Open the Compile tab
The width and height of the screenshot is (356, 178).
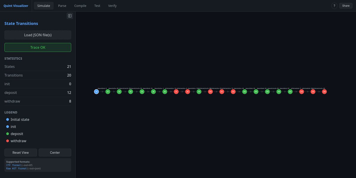point(80,6)
